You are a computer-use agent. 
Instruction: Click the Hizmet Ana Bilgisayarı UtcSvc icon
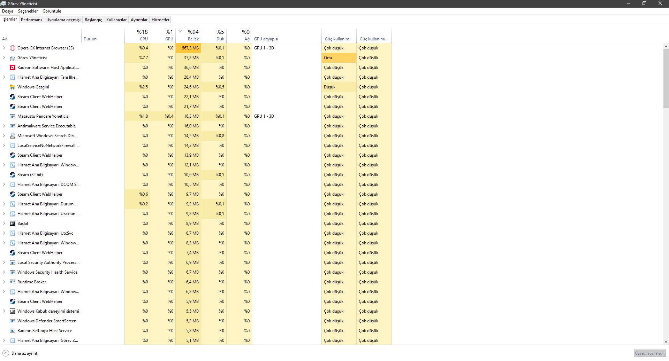[13, 233]
